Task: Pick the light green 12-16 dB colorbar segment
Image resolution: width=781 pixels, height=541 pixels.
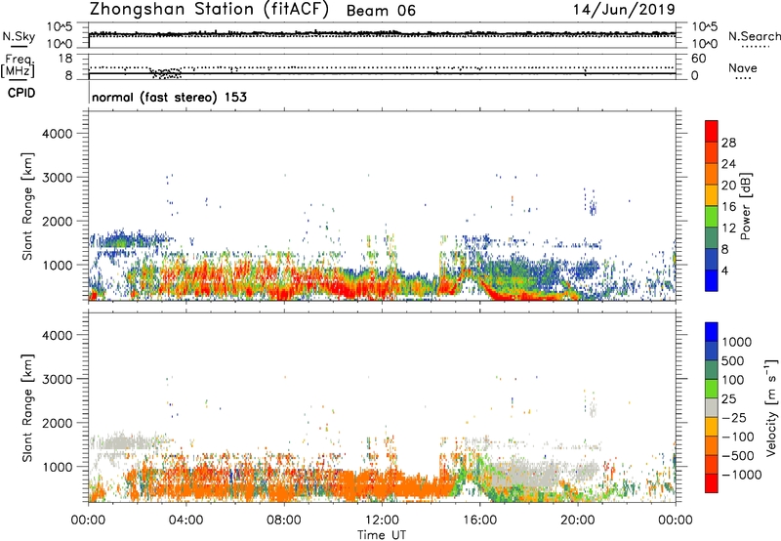Action: (x=712, y=216)
